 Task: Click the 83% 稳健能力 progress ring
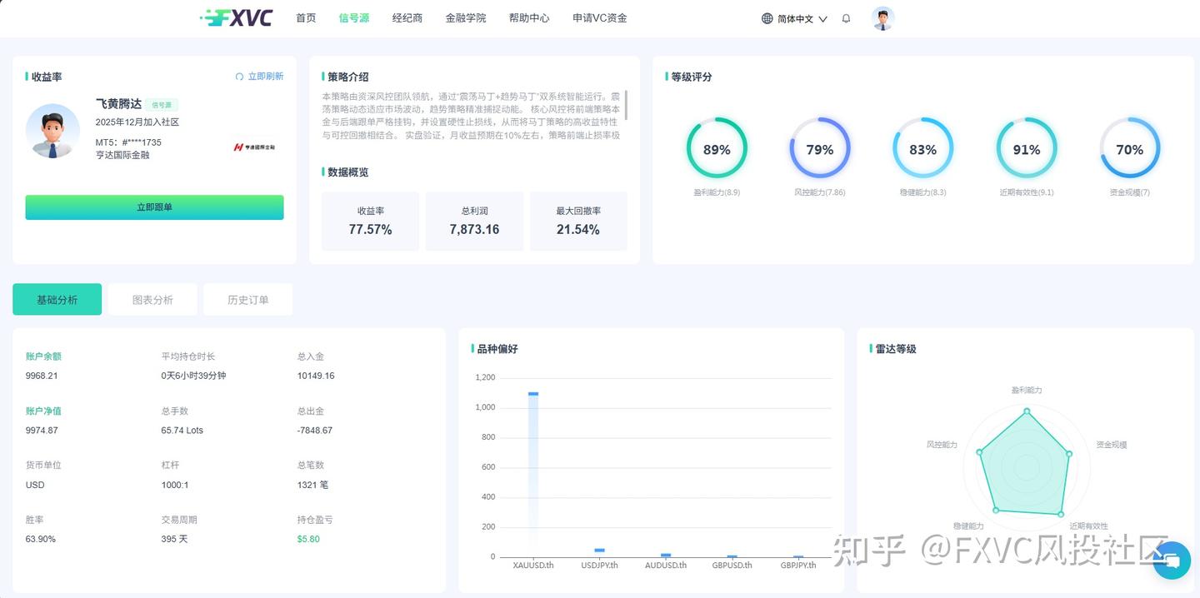tap(923, 149)
